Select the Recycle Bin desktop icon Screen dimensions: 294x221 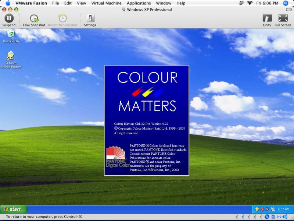(11, 36)
